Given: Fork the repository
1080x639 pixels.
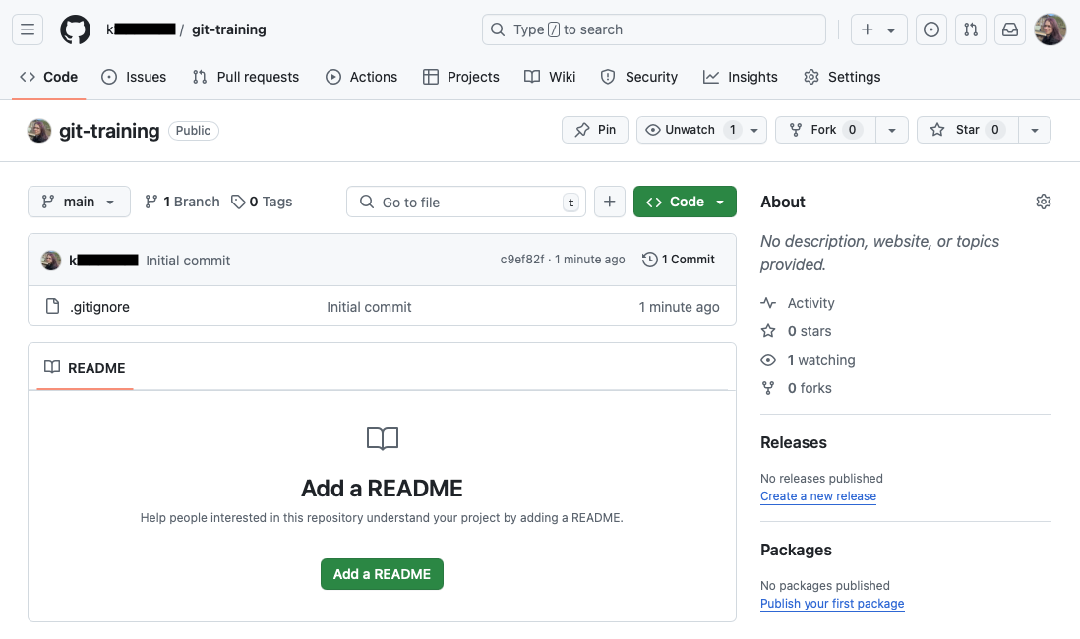Looking at the screenshot, I should 824,129.
